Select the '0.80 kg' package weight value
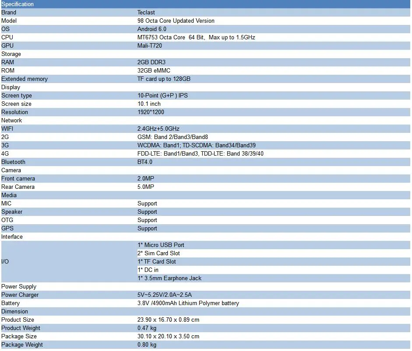 (147, 345)
